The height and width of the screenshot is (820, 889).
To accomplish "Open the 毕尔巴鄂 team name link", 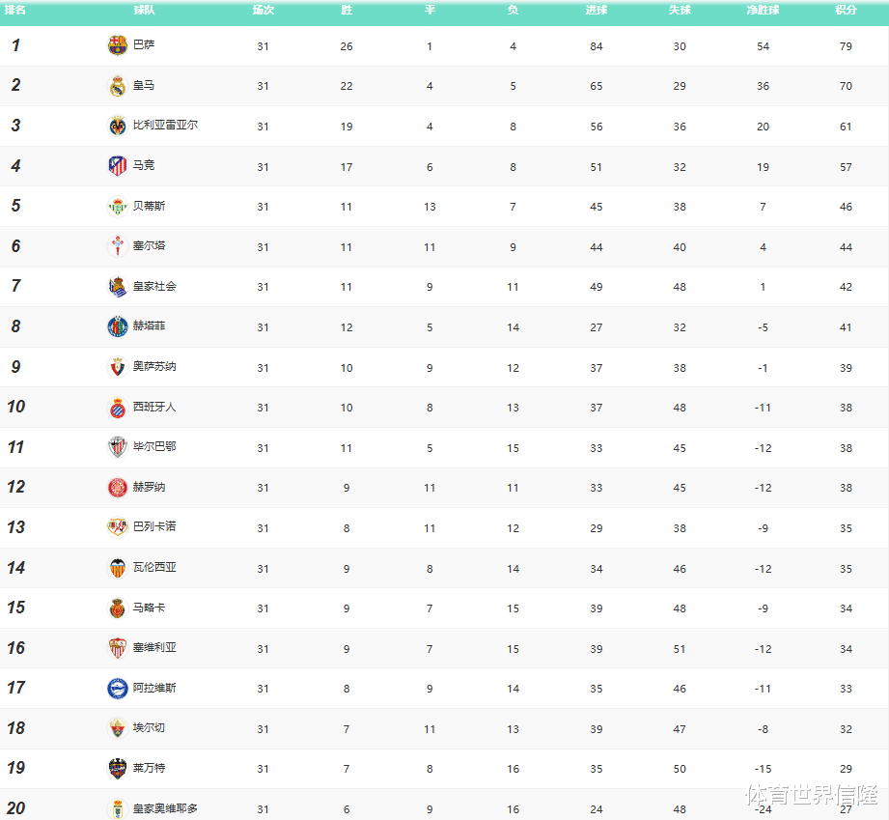I will [154, 447].
